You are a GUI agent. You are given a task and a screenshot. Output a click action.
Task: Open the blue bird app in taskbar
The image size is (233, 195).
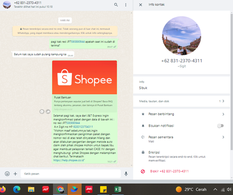tap(75, 189)
